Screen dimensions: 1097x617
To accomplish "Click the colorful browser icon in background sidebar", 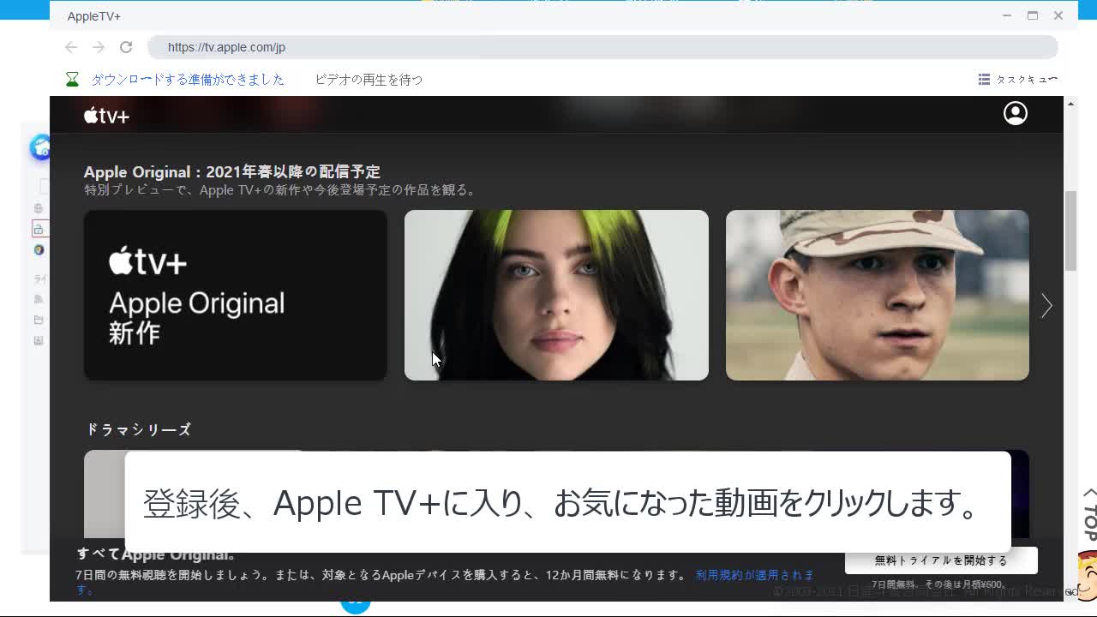I will click(39, 250).
